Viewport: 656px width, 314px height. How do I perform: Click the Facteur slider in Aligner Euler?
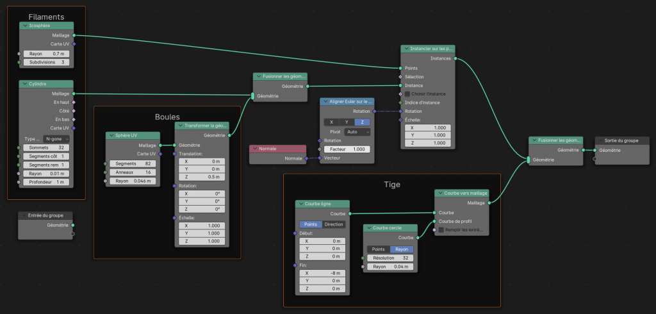coord(347,149)
